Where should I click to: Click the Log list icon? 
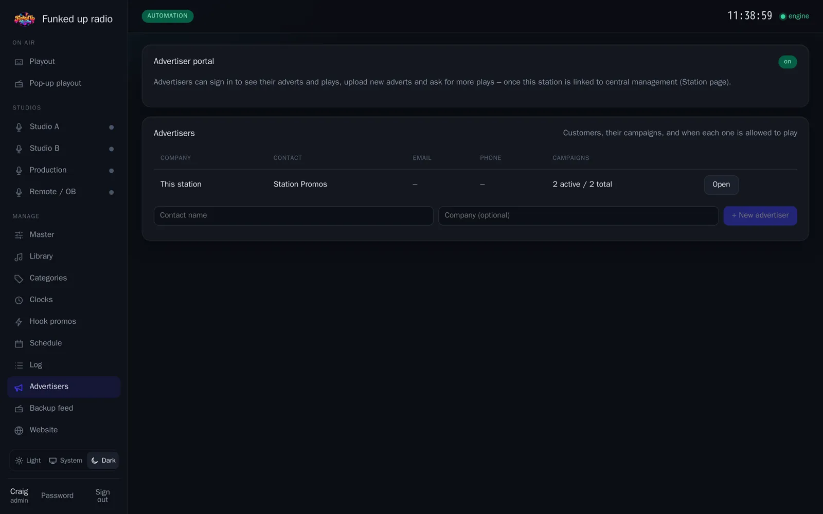tap(19, 365)
